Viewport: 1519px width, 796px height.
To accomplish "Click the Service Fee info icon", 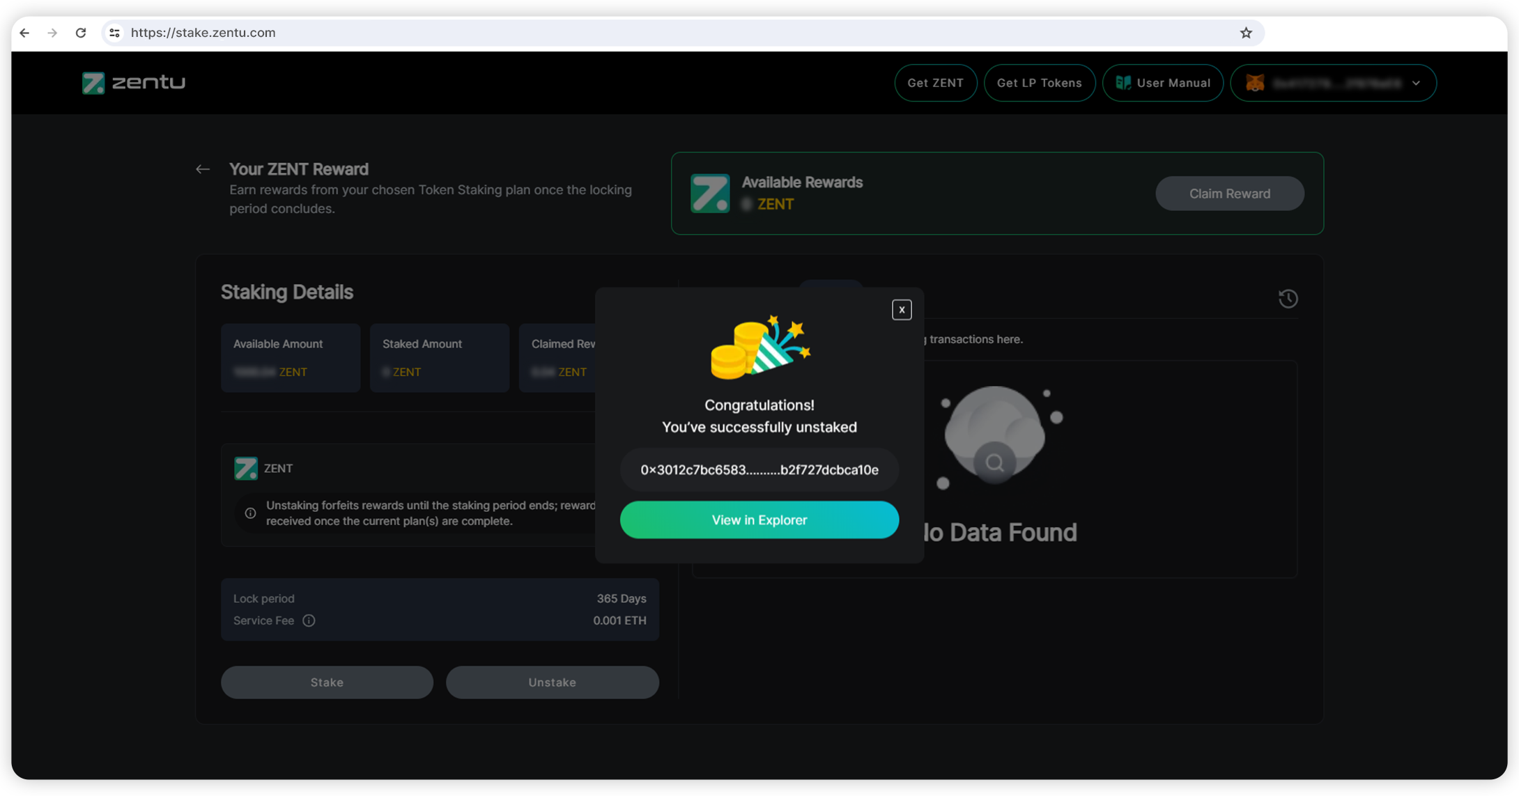I will point(309,621).
